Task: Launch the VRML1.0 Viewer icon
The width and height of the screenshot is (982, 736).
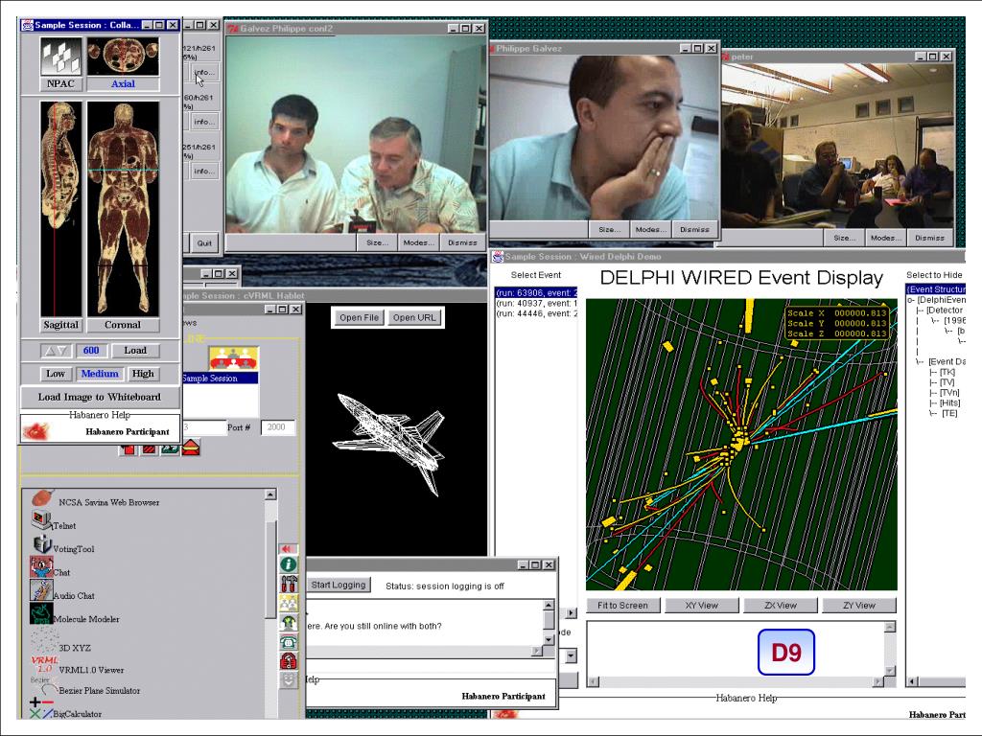Action: (x=44, y=664)
